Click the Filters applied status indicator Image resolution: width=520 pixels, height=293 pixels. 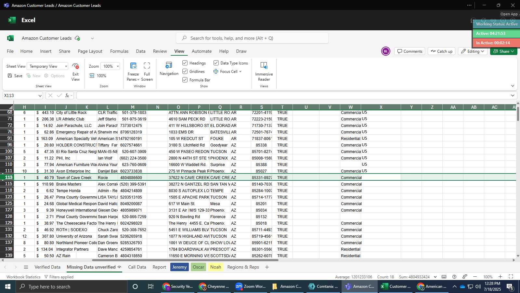(59, 277)
